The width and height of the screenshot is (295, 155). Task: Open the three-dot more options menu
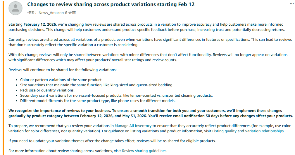[x=291, y=4]
